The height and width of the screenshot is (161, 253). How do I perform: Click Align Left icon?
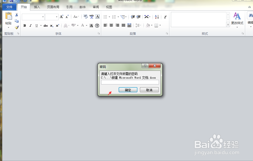pyautogui.click(x=105, y=25)
